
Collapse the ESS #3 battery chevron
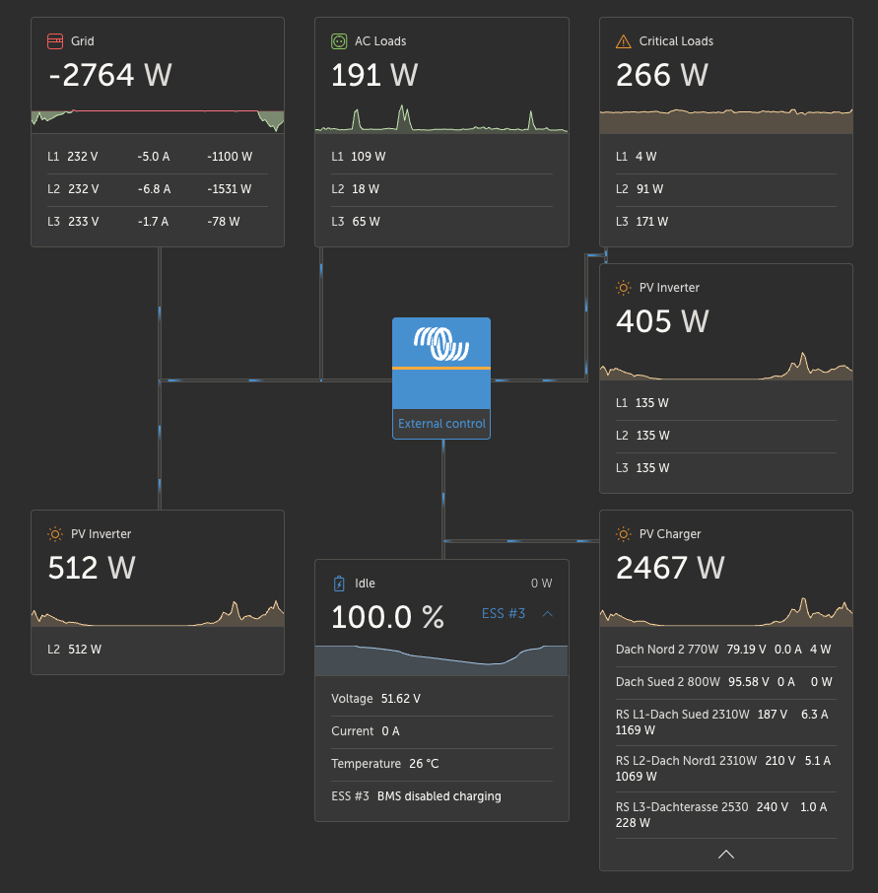click(x=548, y=613)
